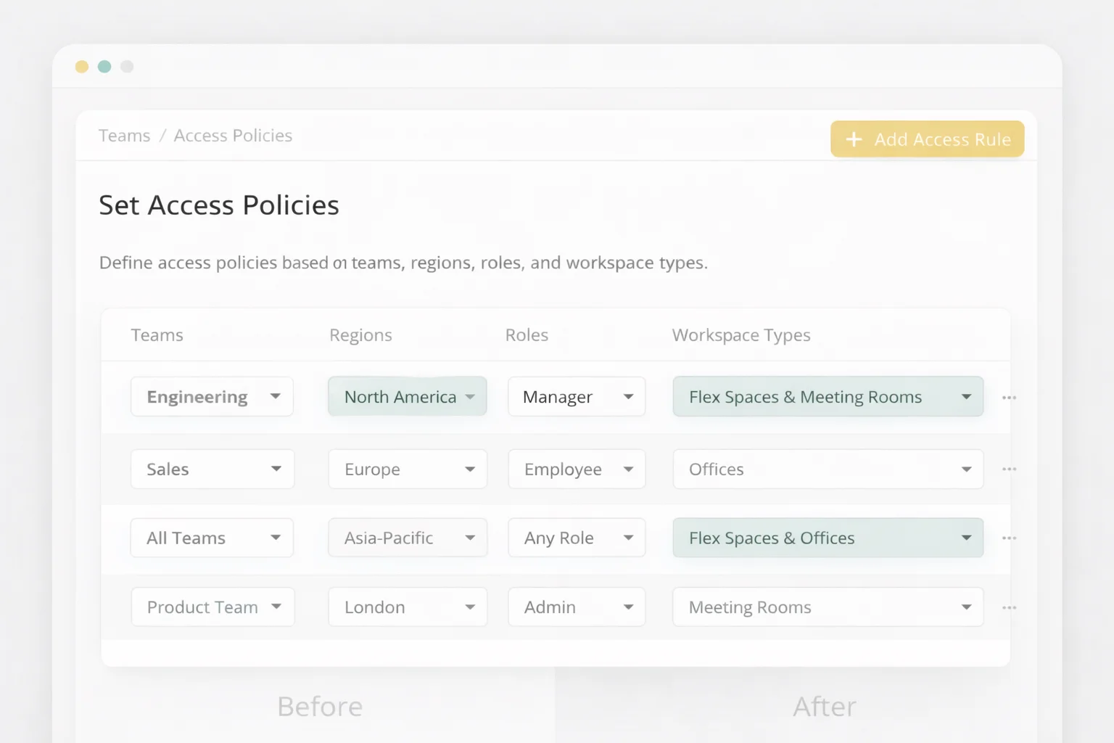The width and height of the screenshot is (1114, 743).
Task: Open the ellipsis menu on the Engineering row
Action: 1009,397
